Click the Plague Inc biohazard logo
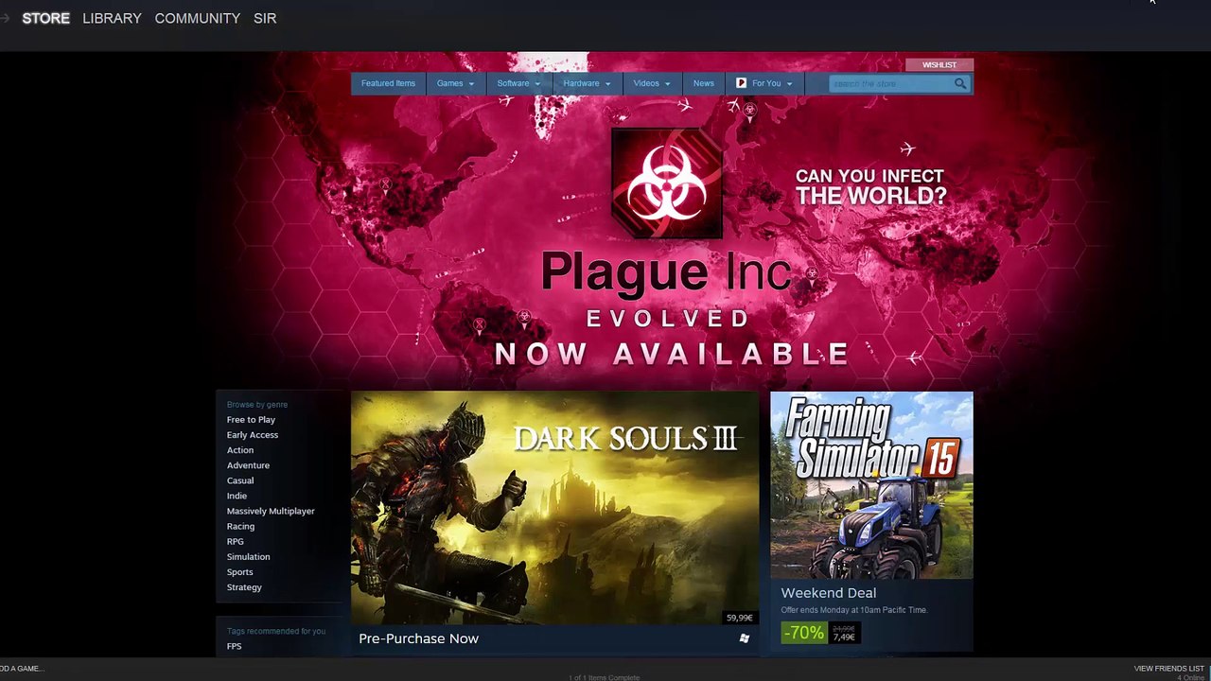Image resolution: width=1211 pixels, height=681 pixels. [x=667, y=183]
